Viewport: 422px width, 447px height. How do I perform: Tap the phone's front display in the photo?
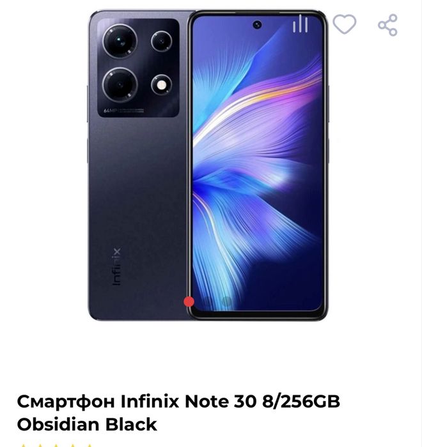pos(258,165)
